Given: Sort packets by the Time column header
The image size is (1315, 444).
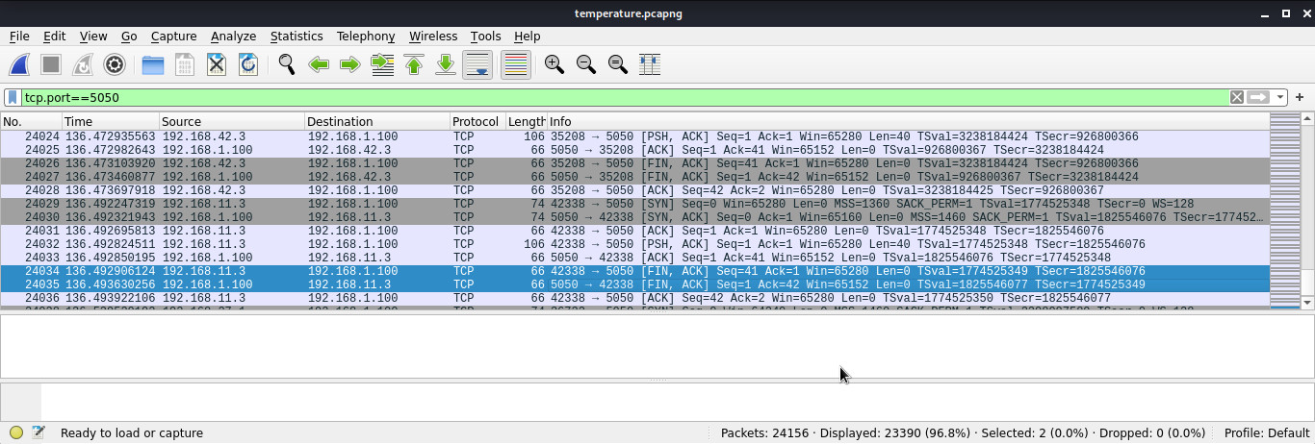Looking at the screenshot, I should pyautogui.click(x=110, y=122).
